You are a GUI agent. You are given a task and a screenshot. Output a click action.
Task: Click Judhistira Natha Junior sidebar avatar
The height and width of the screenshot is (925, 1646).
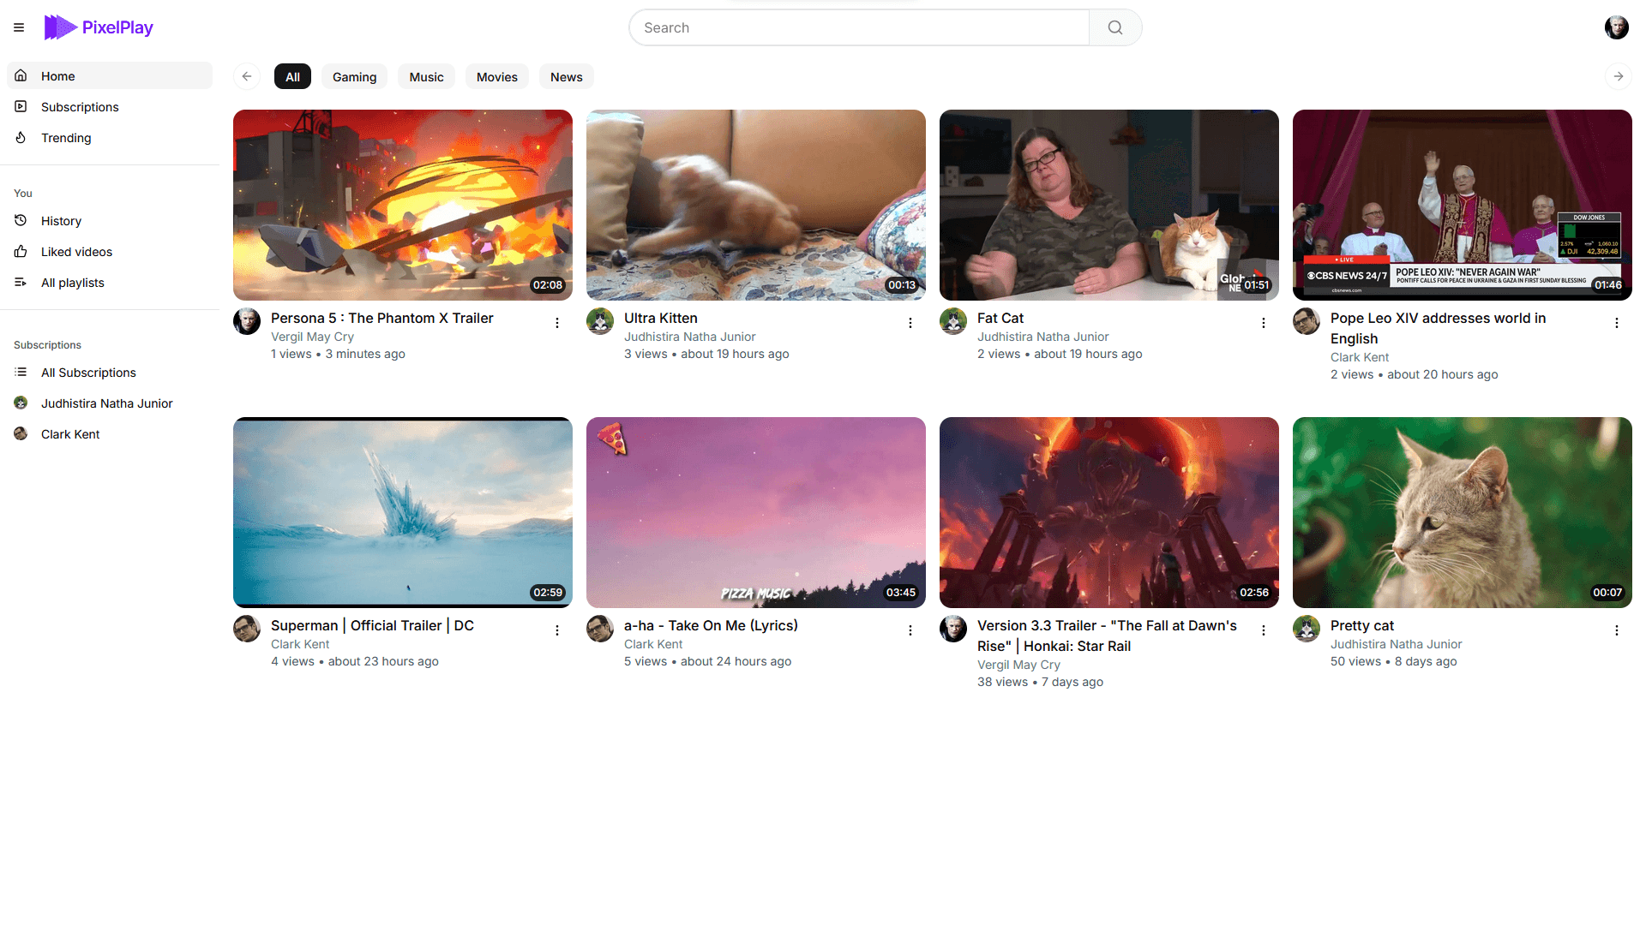click(x=21, y=403)
